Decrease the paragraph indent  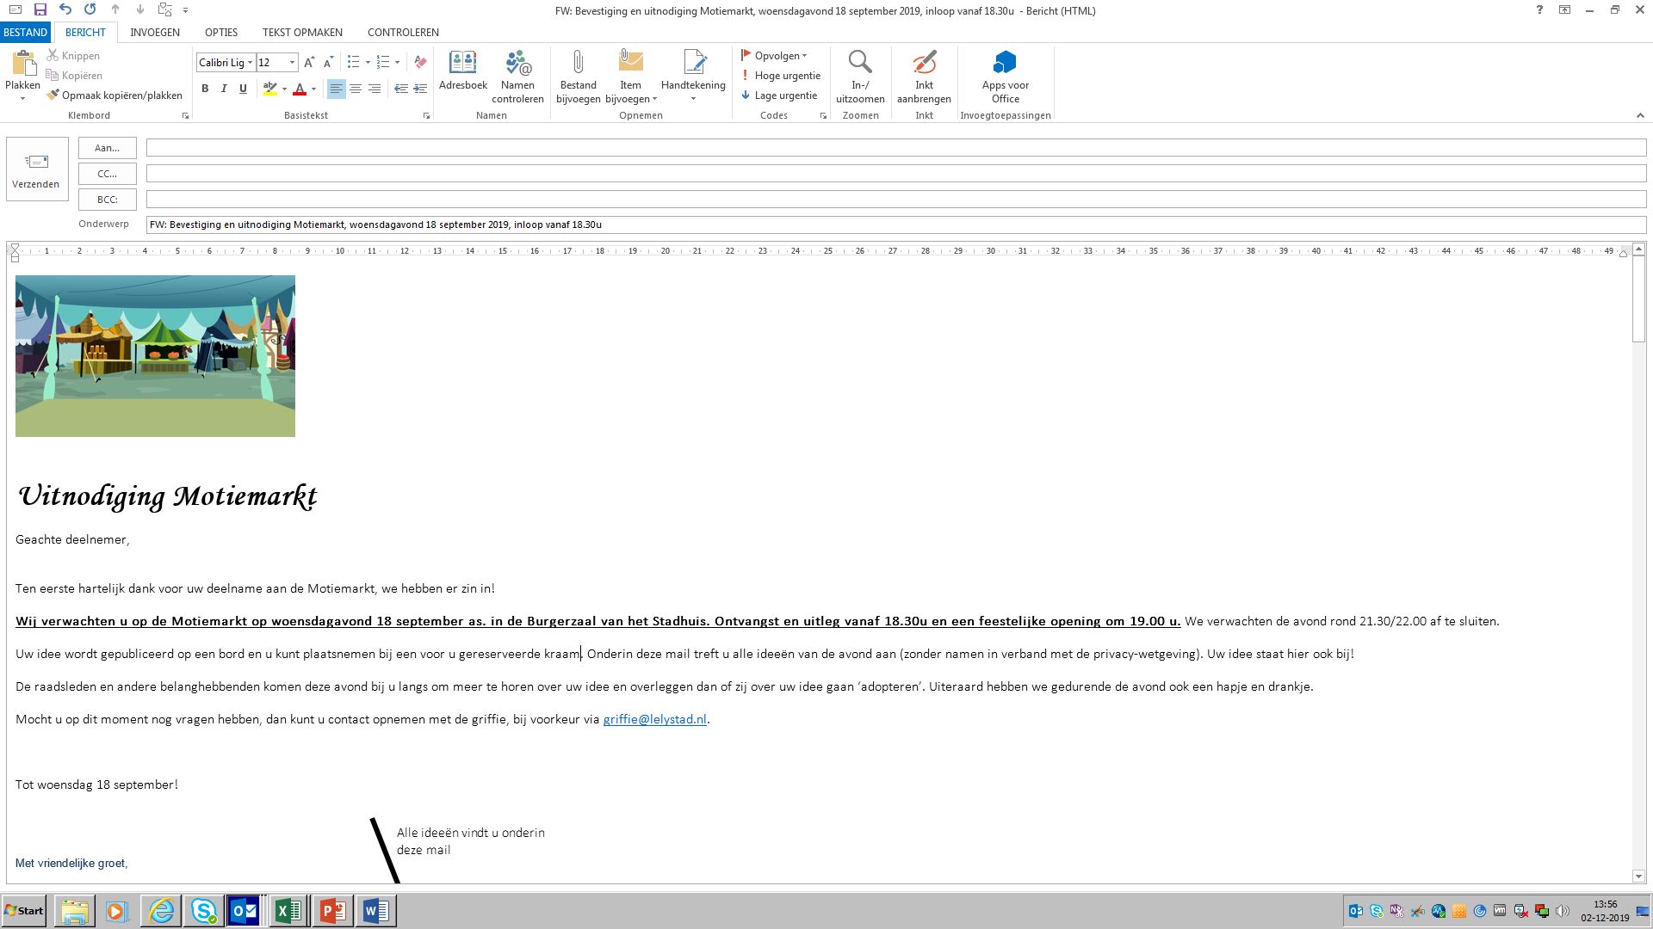[x=401, y=89]
